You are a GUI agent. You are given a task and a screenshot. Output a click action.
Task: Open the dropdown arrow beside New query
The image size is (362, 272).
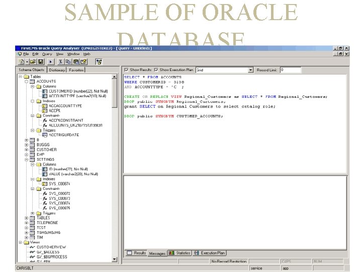27,62
